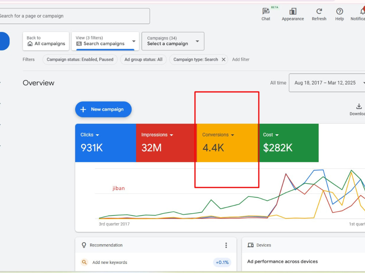Click the Devices card icon

250,245
